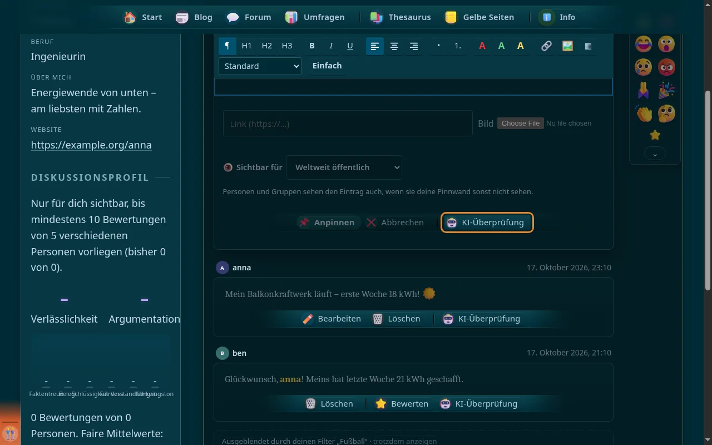Click the Link (https://...) input field
Image resolution: width=712 pixels, height=445 pixels.
tap(348, 123)
